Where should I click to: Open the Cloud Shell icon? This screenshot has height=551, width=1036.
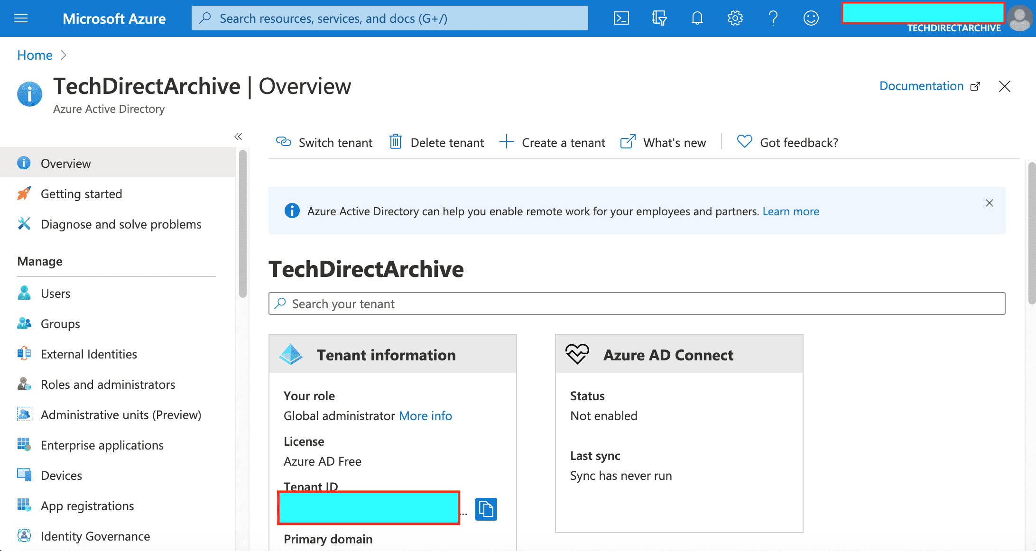click(x=621, y=18)
